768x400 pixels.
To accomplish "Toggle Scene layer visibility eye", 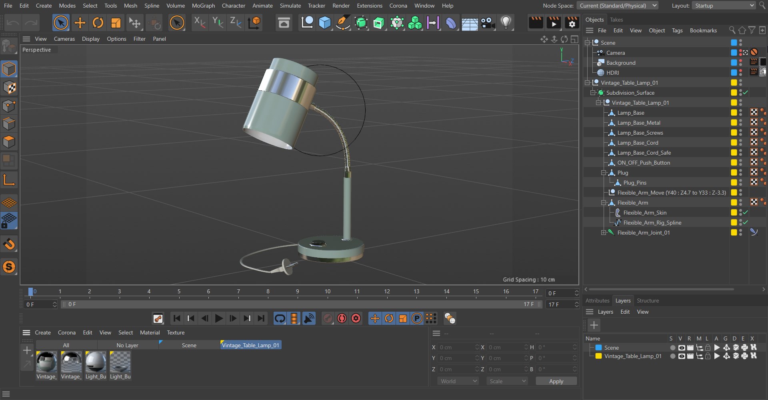I will 682,348.
